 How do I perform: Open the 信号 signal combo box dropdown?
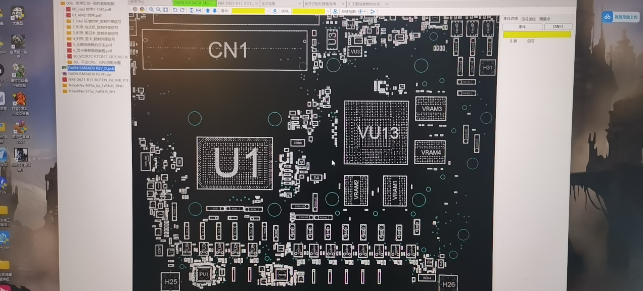click(x=328, y=11)
